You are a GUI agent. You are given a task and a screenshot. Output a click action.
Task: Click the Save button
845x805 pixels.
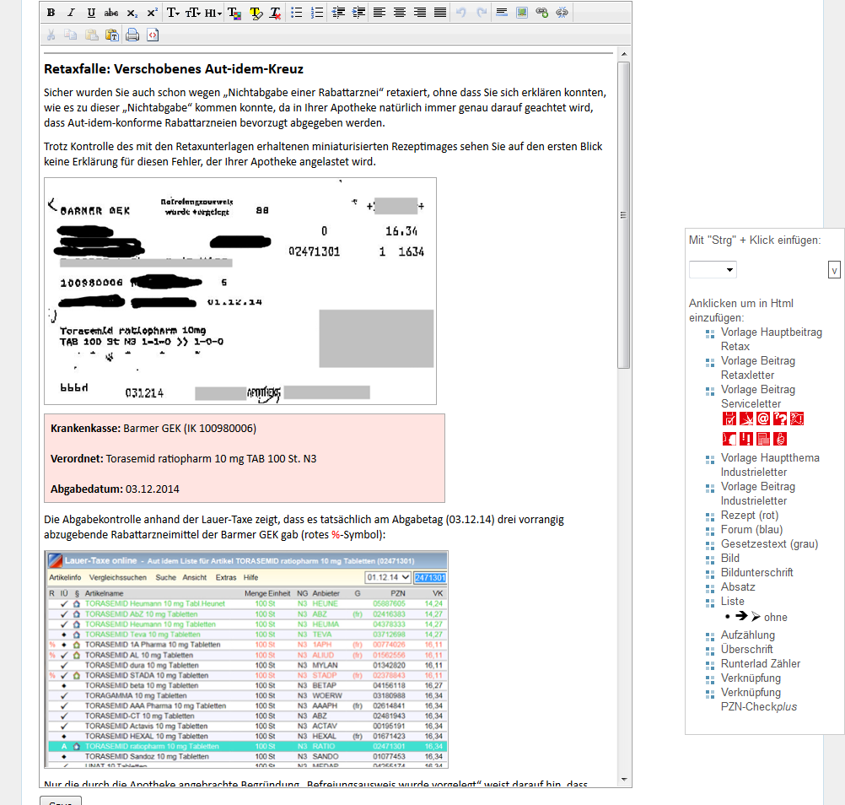[x=61, y=800]
